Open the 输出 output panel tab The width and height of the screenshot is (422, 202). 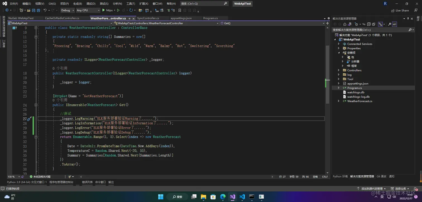pos(111,182)
